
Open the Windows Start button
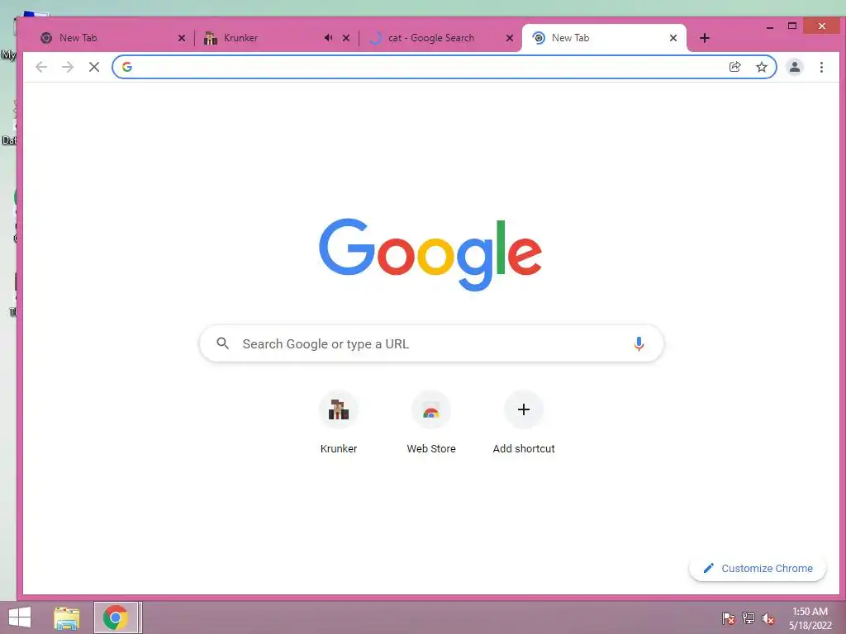point(20,617)
